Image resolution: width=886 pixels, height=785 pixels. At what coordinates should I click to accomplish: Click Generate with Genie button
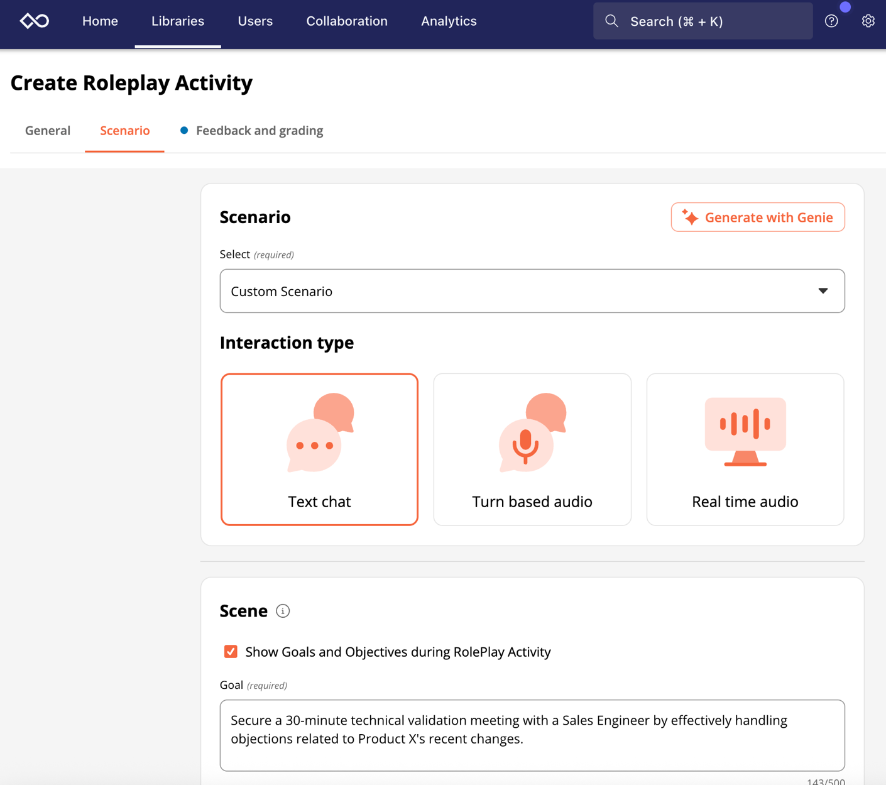coord(757,217)
